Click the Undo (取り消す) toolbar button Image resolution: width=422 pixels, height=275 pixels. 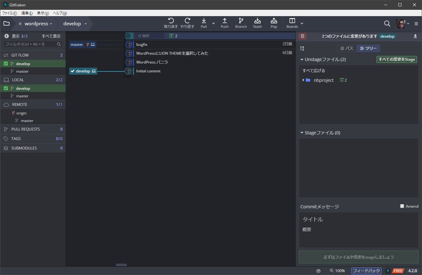coord(171,23)
